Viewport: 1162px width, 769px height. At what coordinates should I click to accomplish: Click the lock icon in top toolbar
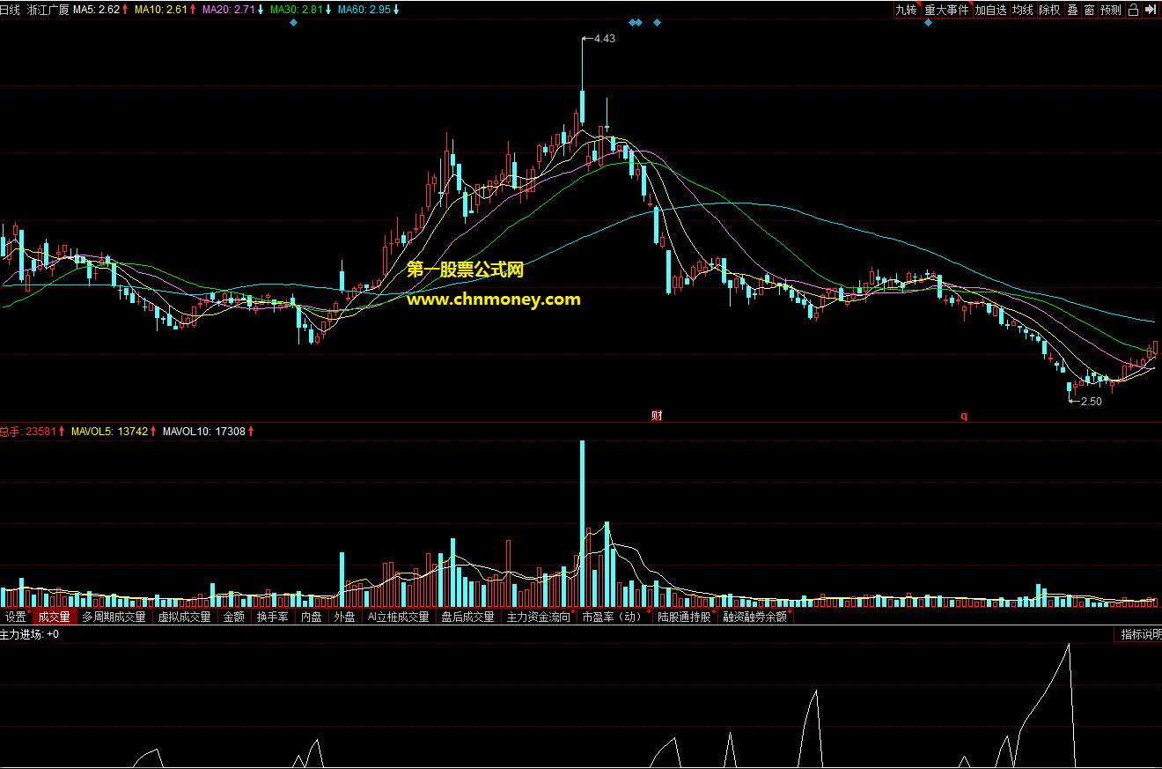tap(1134, 10)
